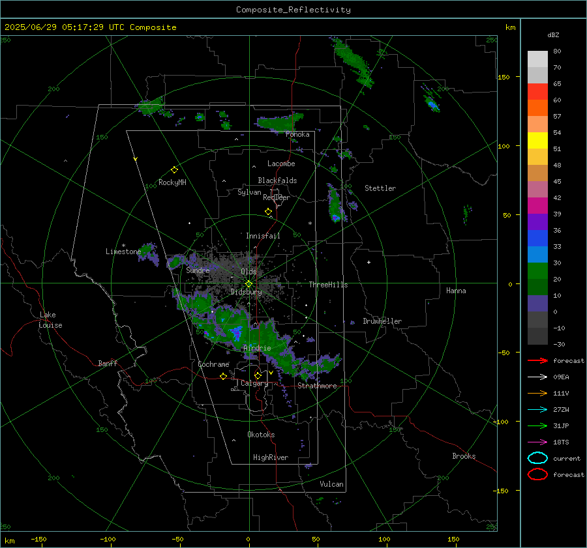Click the Drumheller city label
This screenshot has width=587, height=548.
coord(382,321)
